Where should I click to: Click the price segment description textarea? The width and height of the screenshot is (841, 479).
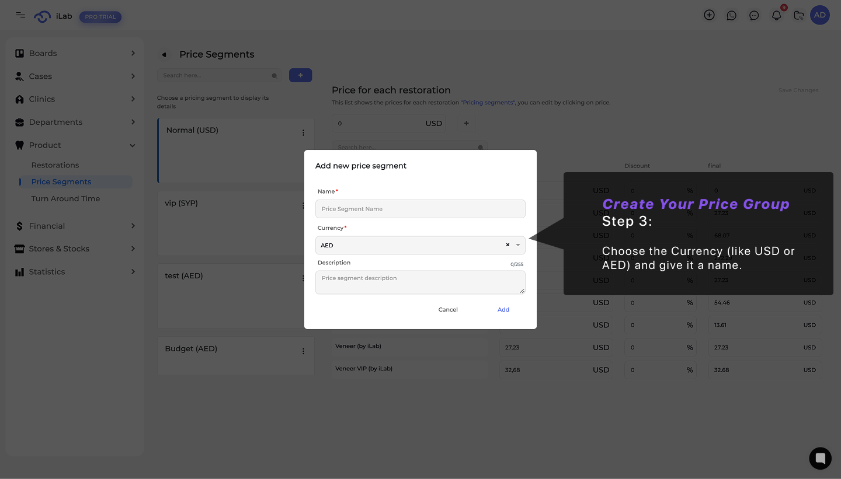[420, 282]
